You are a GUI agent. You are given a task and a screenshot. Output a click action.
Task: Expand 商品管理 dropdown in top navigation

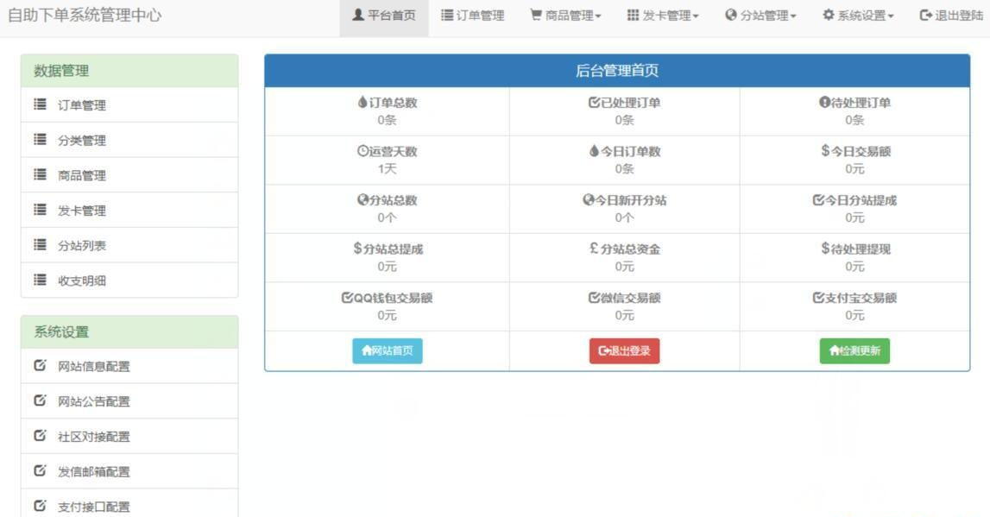click(565, 16)
